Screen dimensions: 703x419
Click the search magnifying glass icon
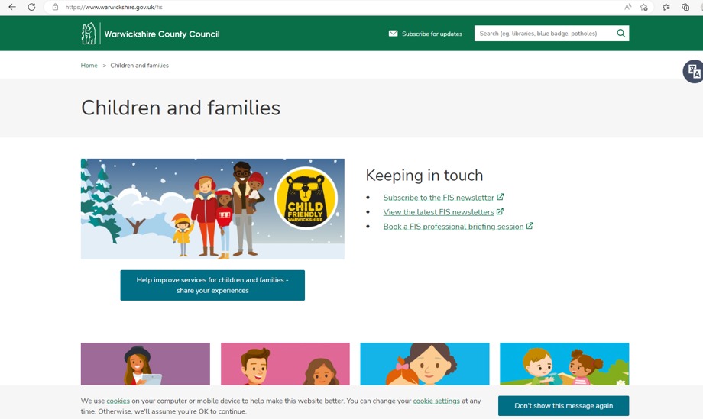click(x=620, y=34)
